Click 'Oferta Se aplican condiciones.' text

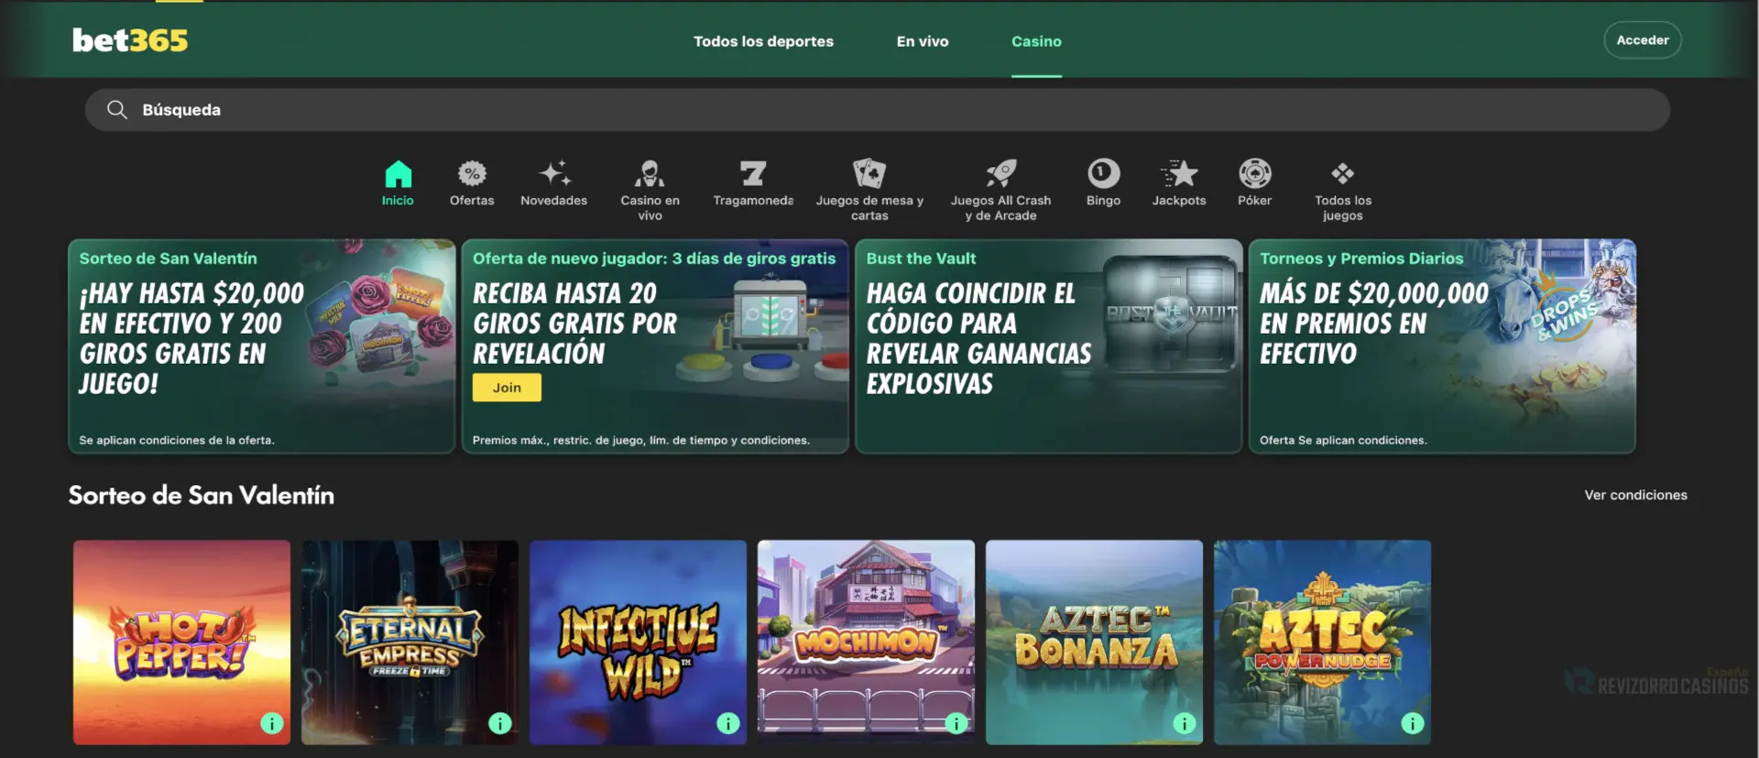[1343, 440]
